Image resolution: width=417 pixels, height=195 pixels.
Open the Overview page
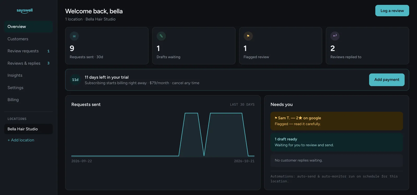coord(28,27)
